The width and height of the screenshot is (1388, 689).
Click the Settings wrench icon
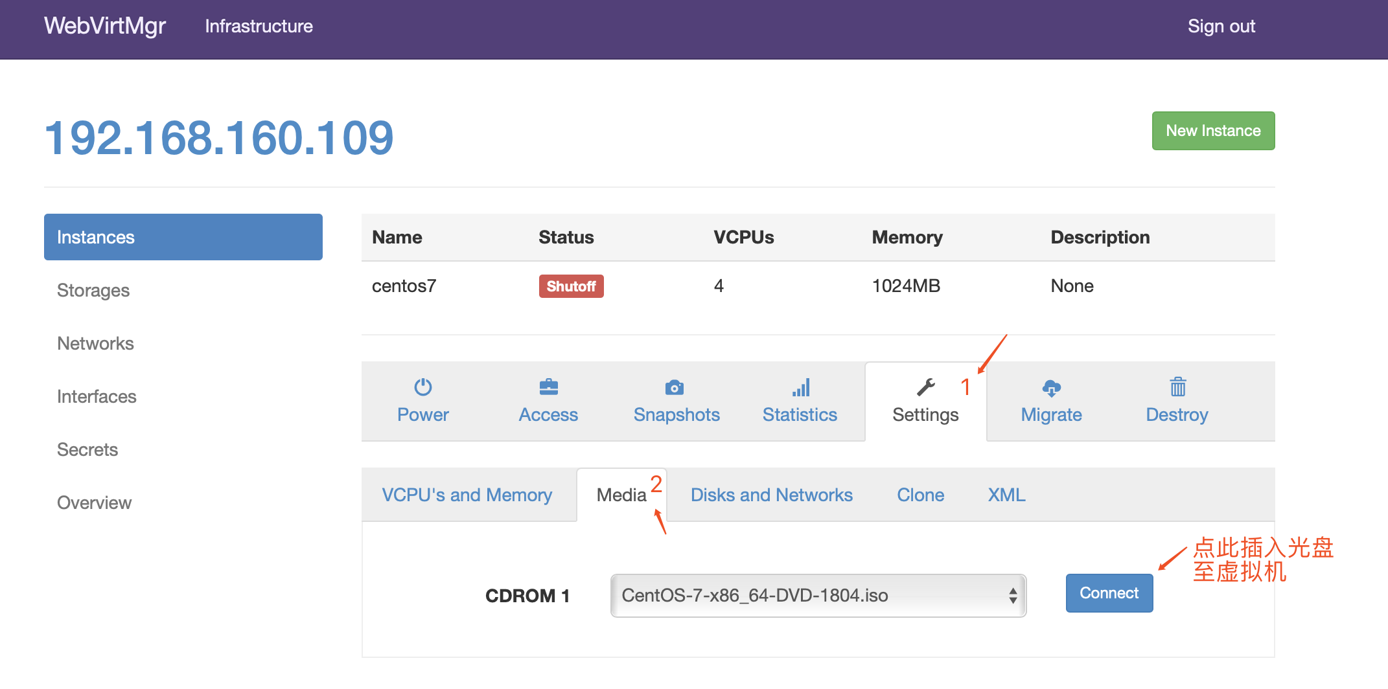(x=926, y=387)
